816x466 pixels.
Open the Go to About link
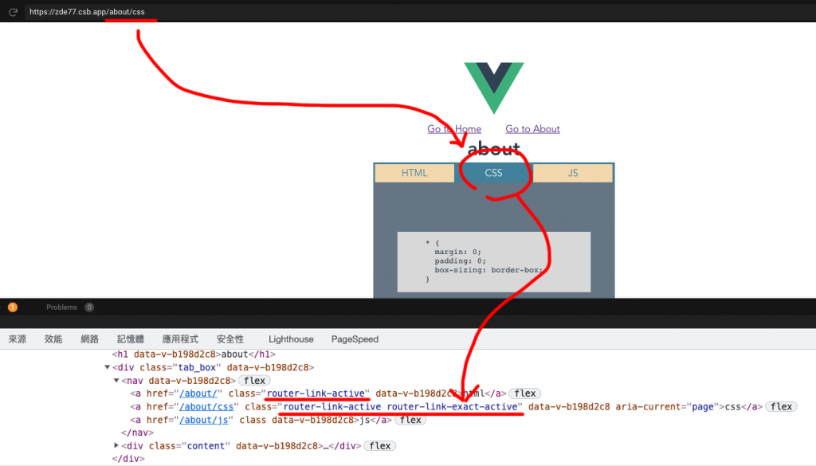pos(532,129)
